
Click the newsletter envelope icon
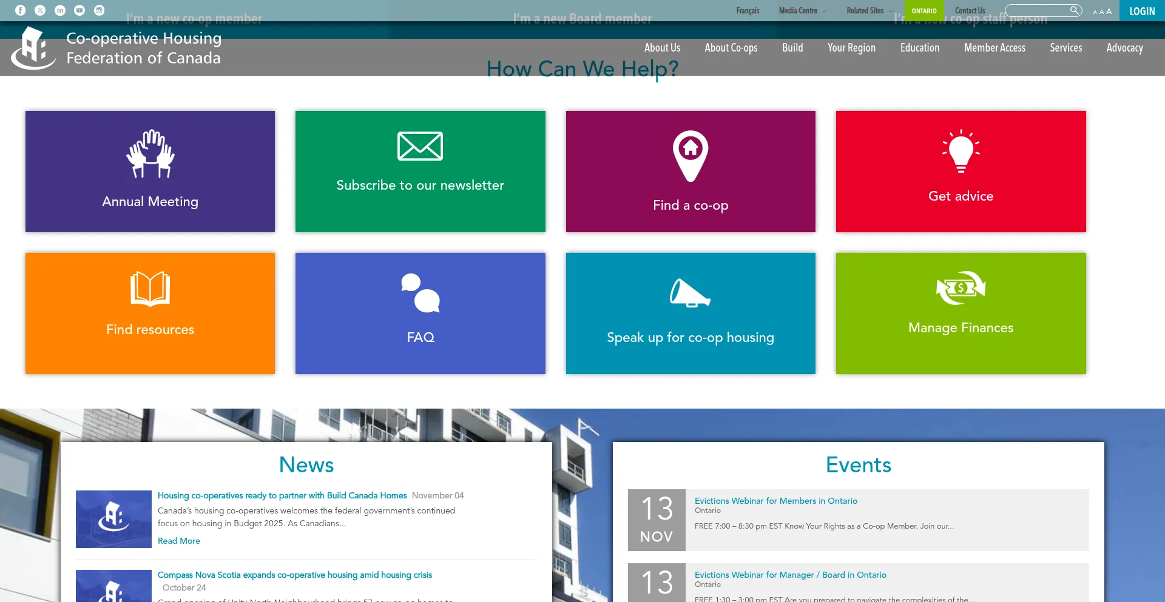coord(420,146)
